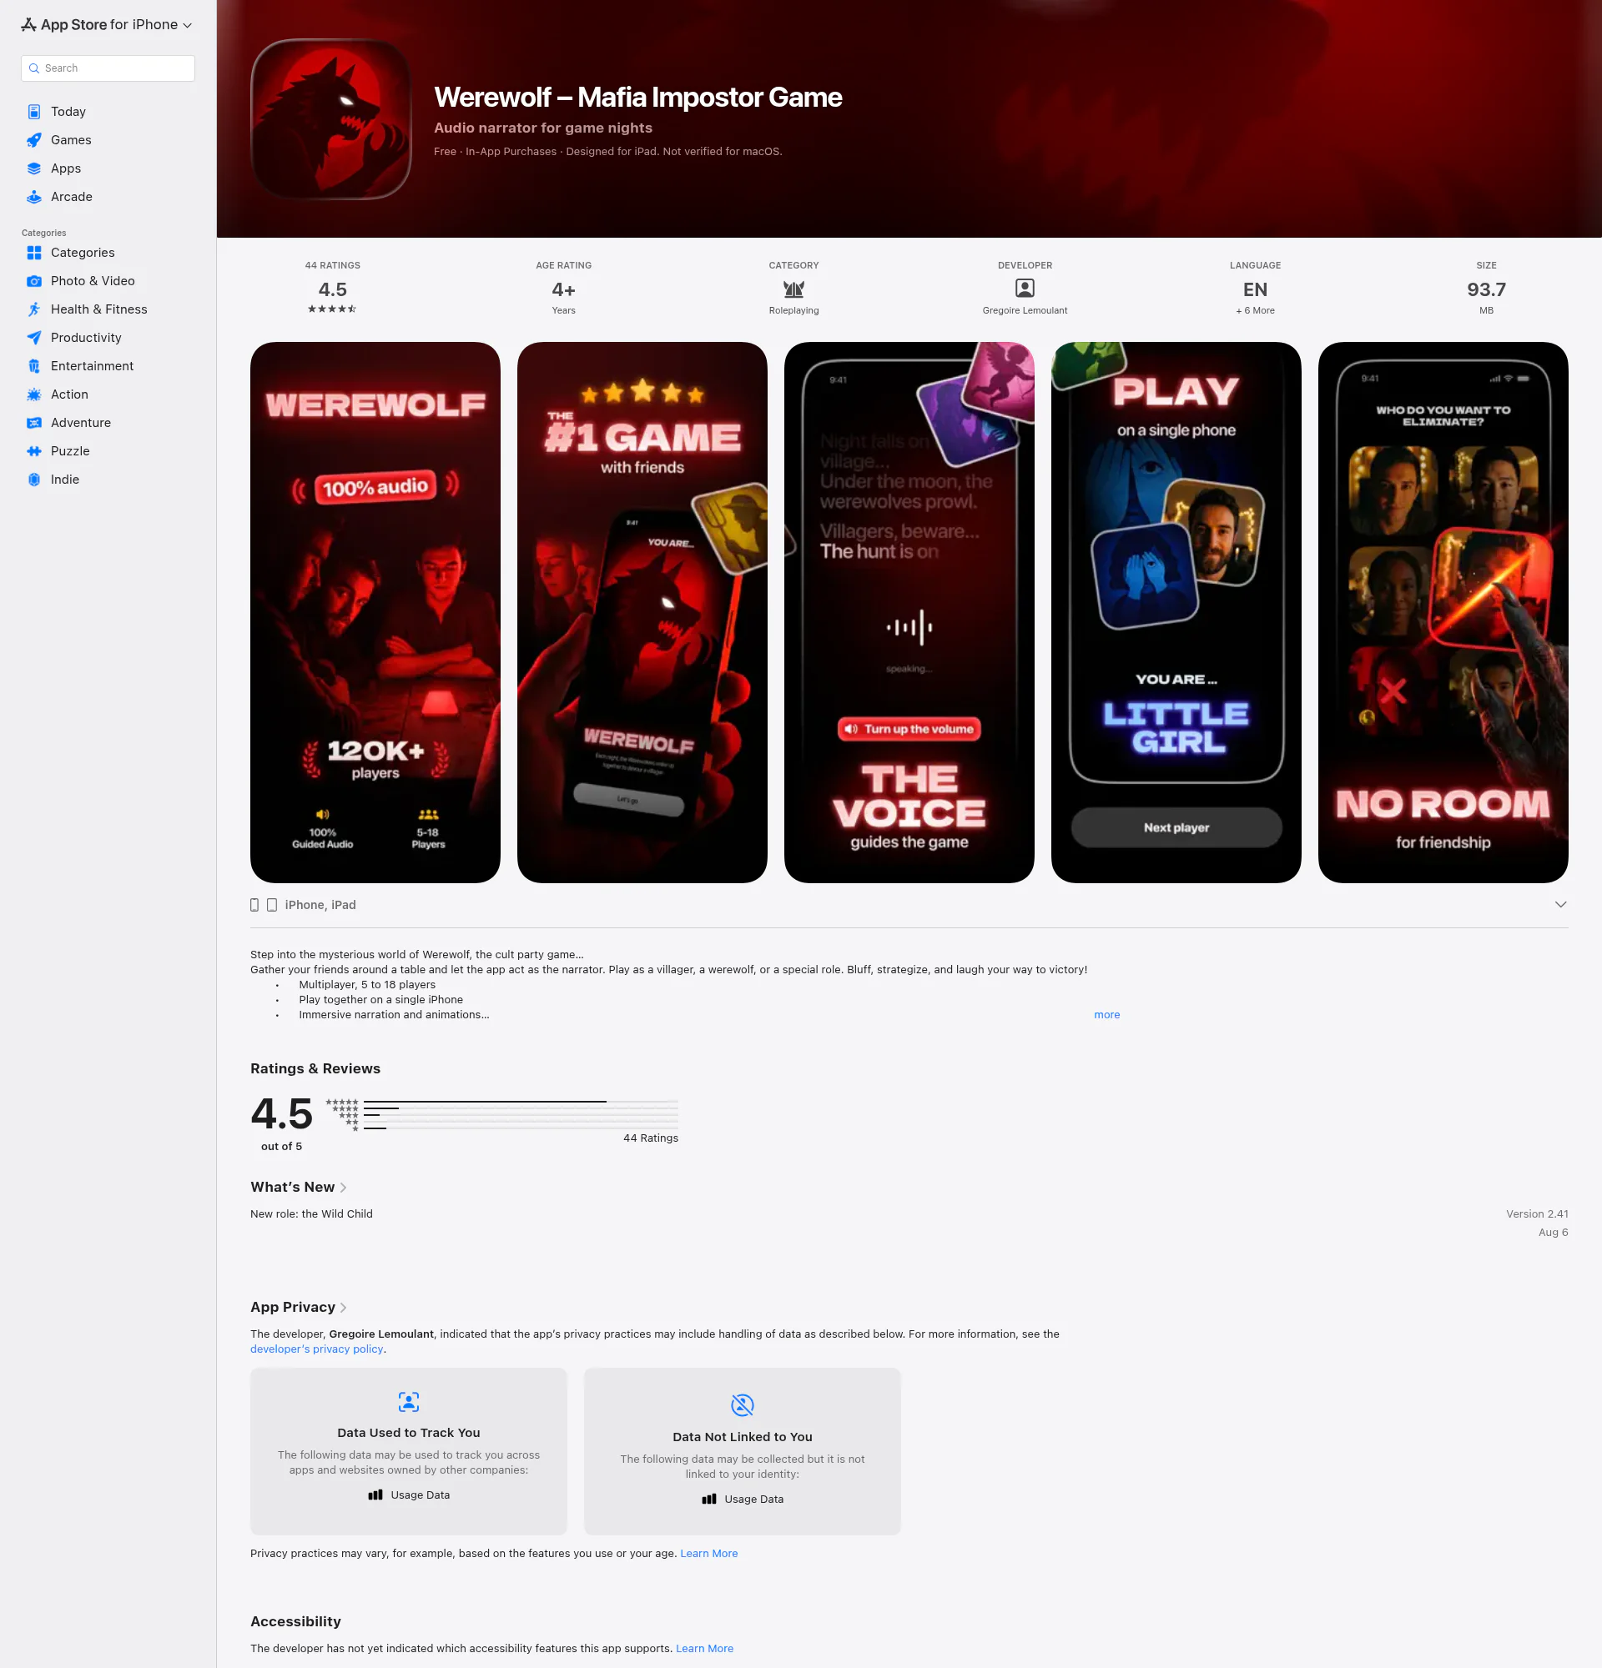Click the Games rocket icon
This screenshot has width=1602, height=1668.
(x=34, y=139)
